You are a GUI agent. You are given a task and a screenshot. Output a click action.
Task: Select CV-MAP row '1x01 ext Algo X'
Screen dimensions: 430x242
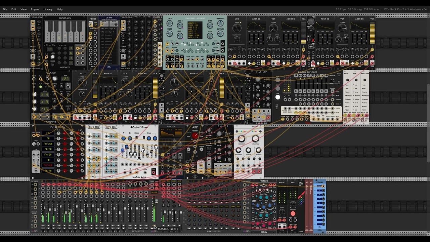tap(109, 29)
